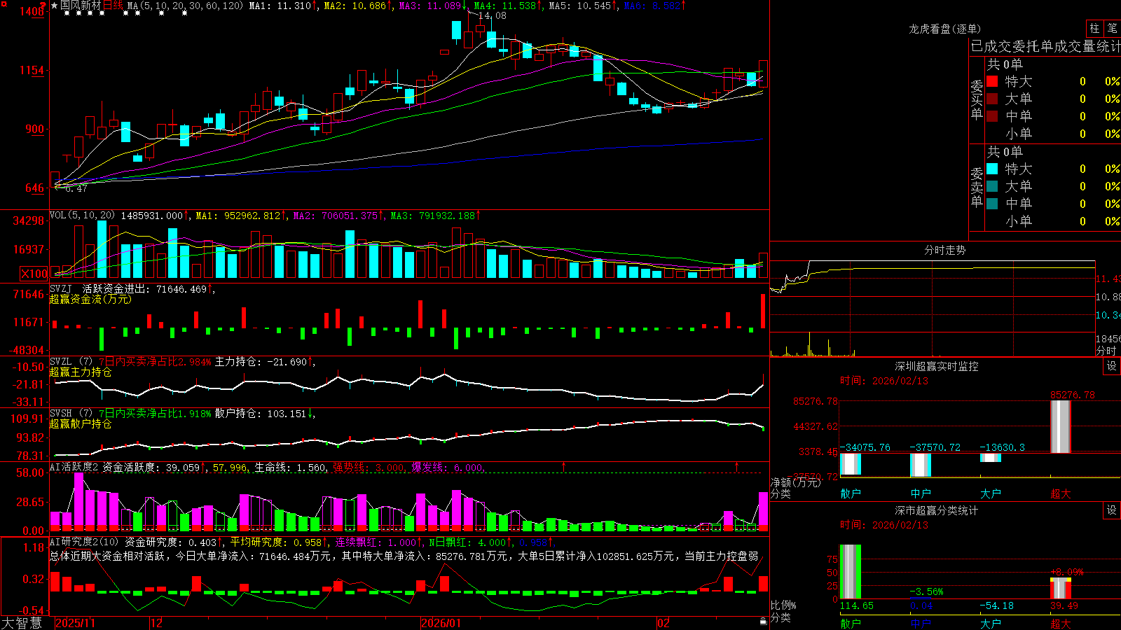Click the 85276.78 red 超大 value label

tap(1072, 395)
